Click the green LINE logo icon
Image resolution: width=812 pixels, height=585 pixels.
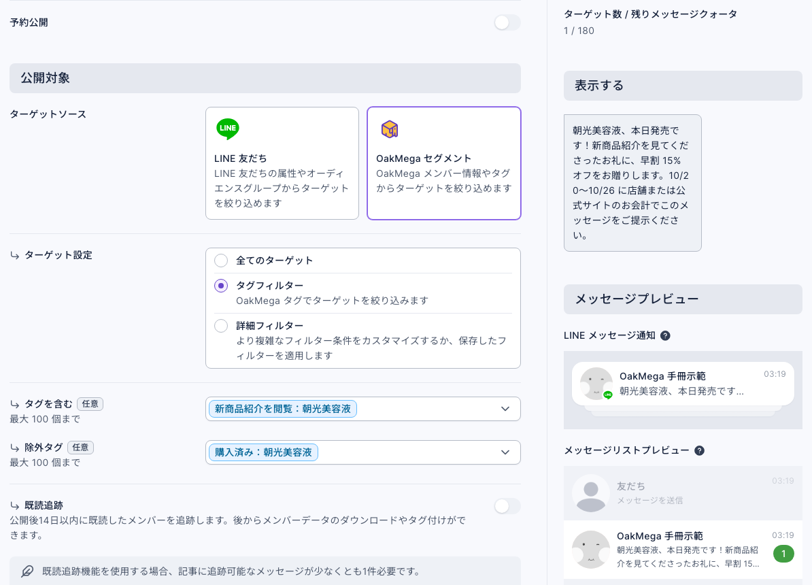[x=227, y=129]
